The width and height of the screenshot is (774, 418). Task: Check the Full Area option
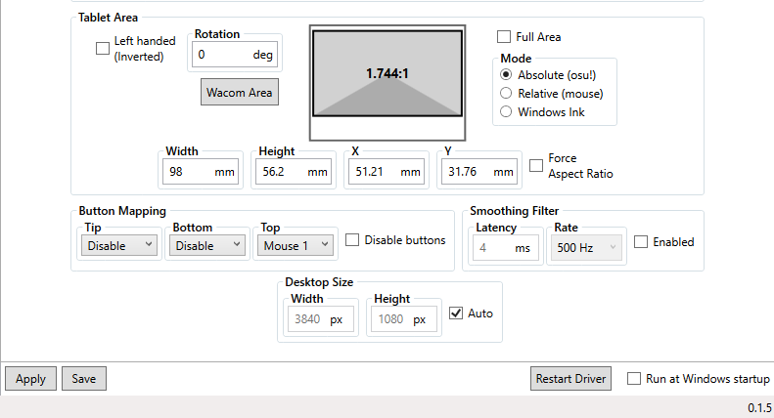point(504,37)
